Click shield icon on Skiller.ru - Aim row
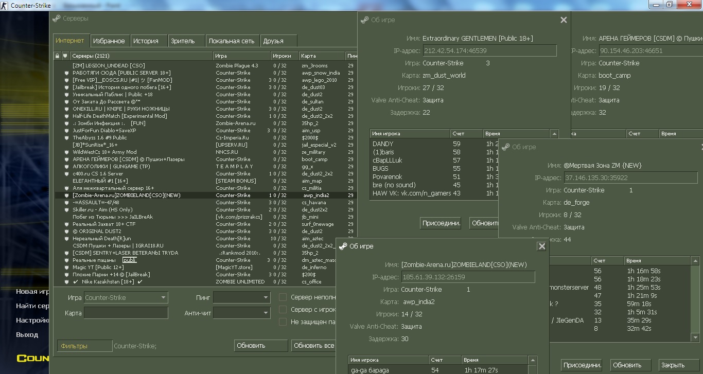703x374 pixels. click(x=66, y=210)
